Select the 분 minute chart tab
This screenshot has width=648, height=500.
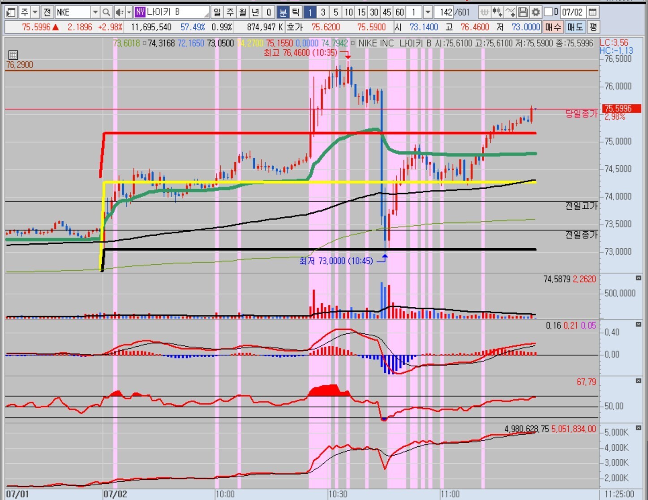click(x=283, y=12)
